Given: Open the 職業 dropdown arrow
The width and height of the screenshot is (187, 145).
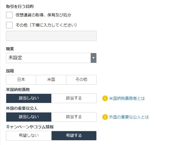Looking at the screenshot, I should pyautogui.click(x=93, y=58).
